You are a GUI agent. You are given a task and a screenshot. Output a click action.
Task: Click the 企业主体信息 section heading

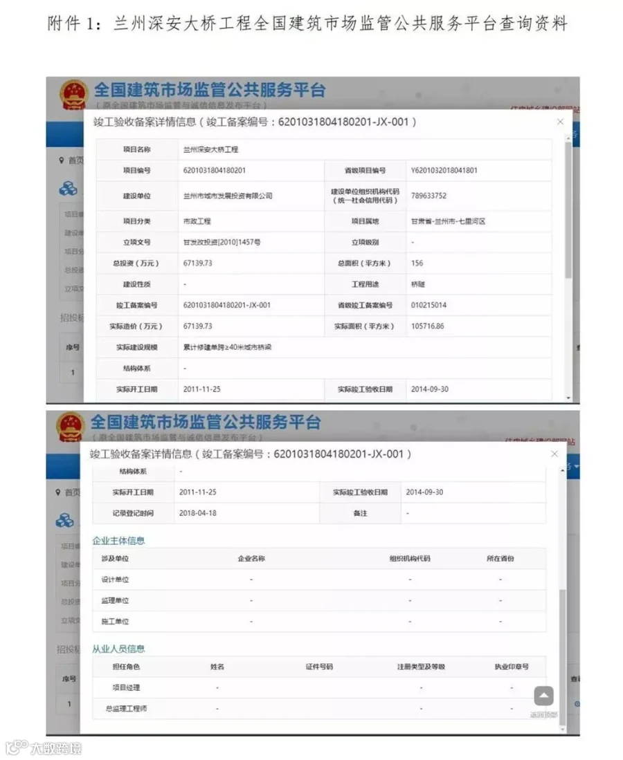(x=118, y=540)
